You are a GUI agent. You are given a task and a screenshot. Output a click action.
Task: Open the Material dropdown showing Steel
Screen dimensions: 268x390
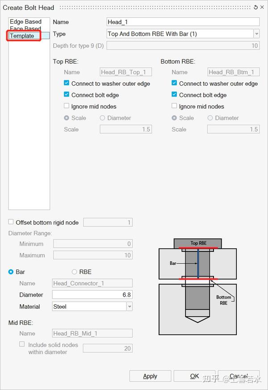pos(129,306)
